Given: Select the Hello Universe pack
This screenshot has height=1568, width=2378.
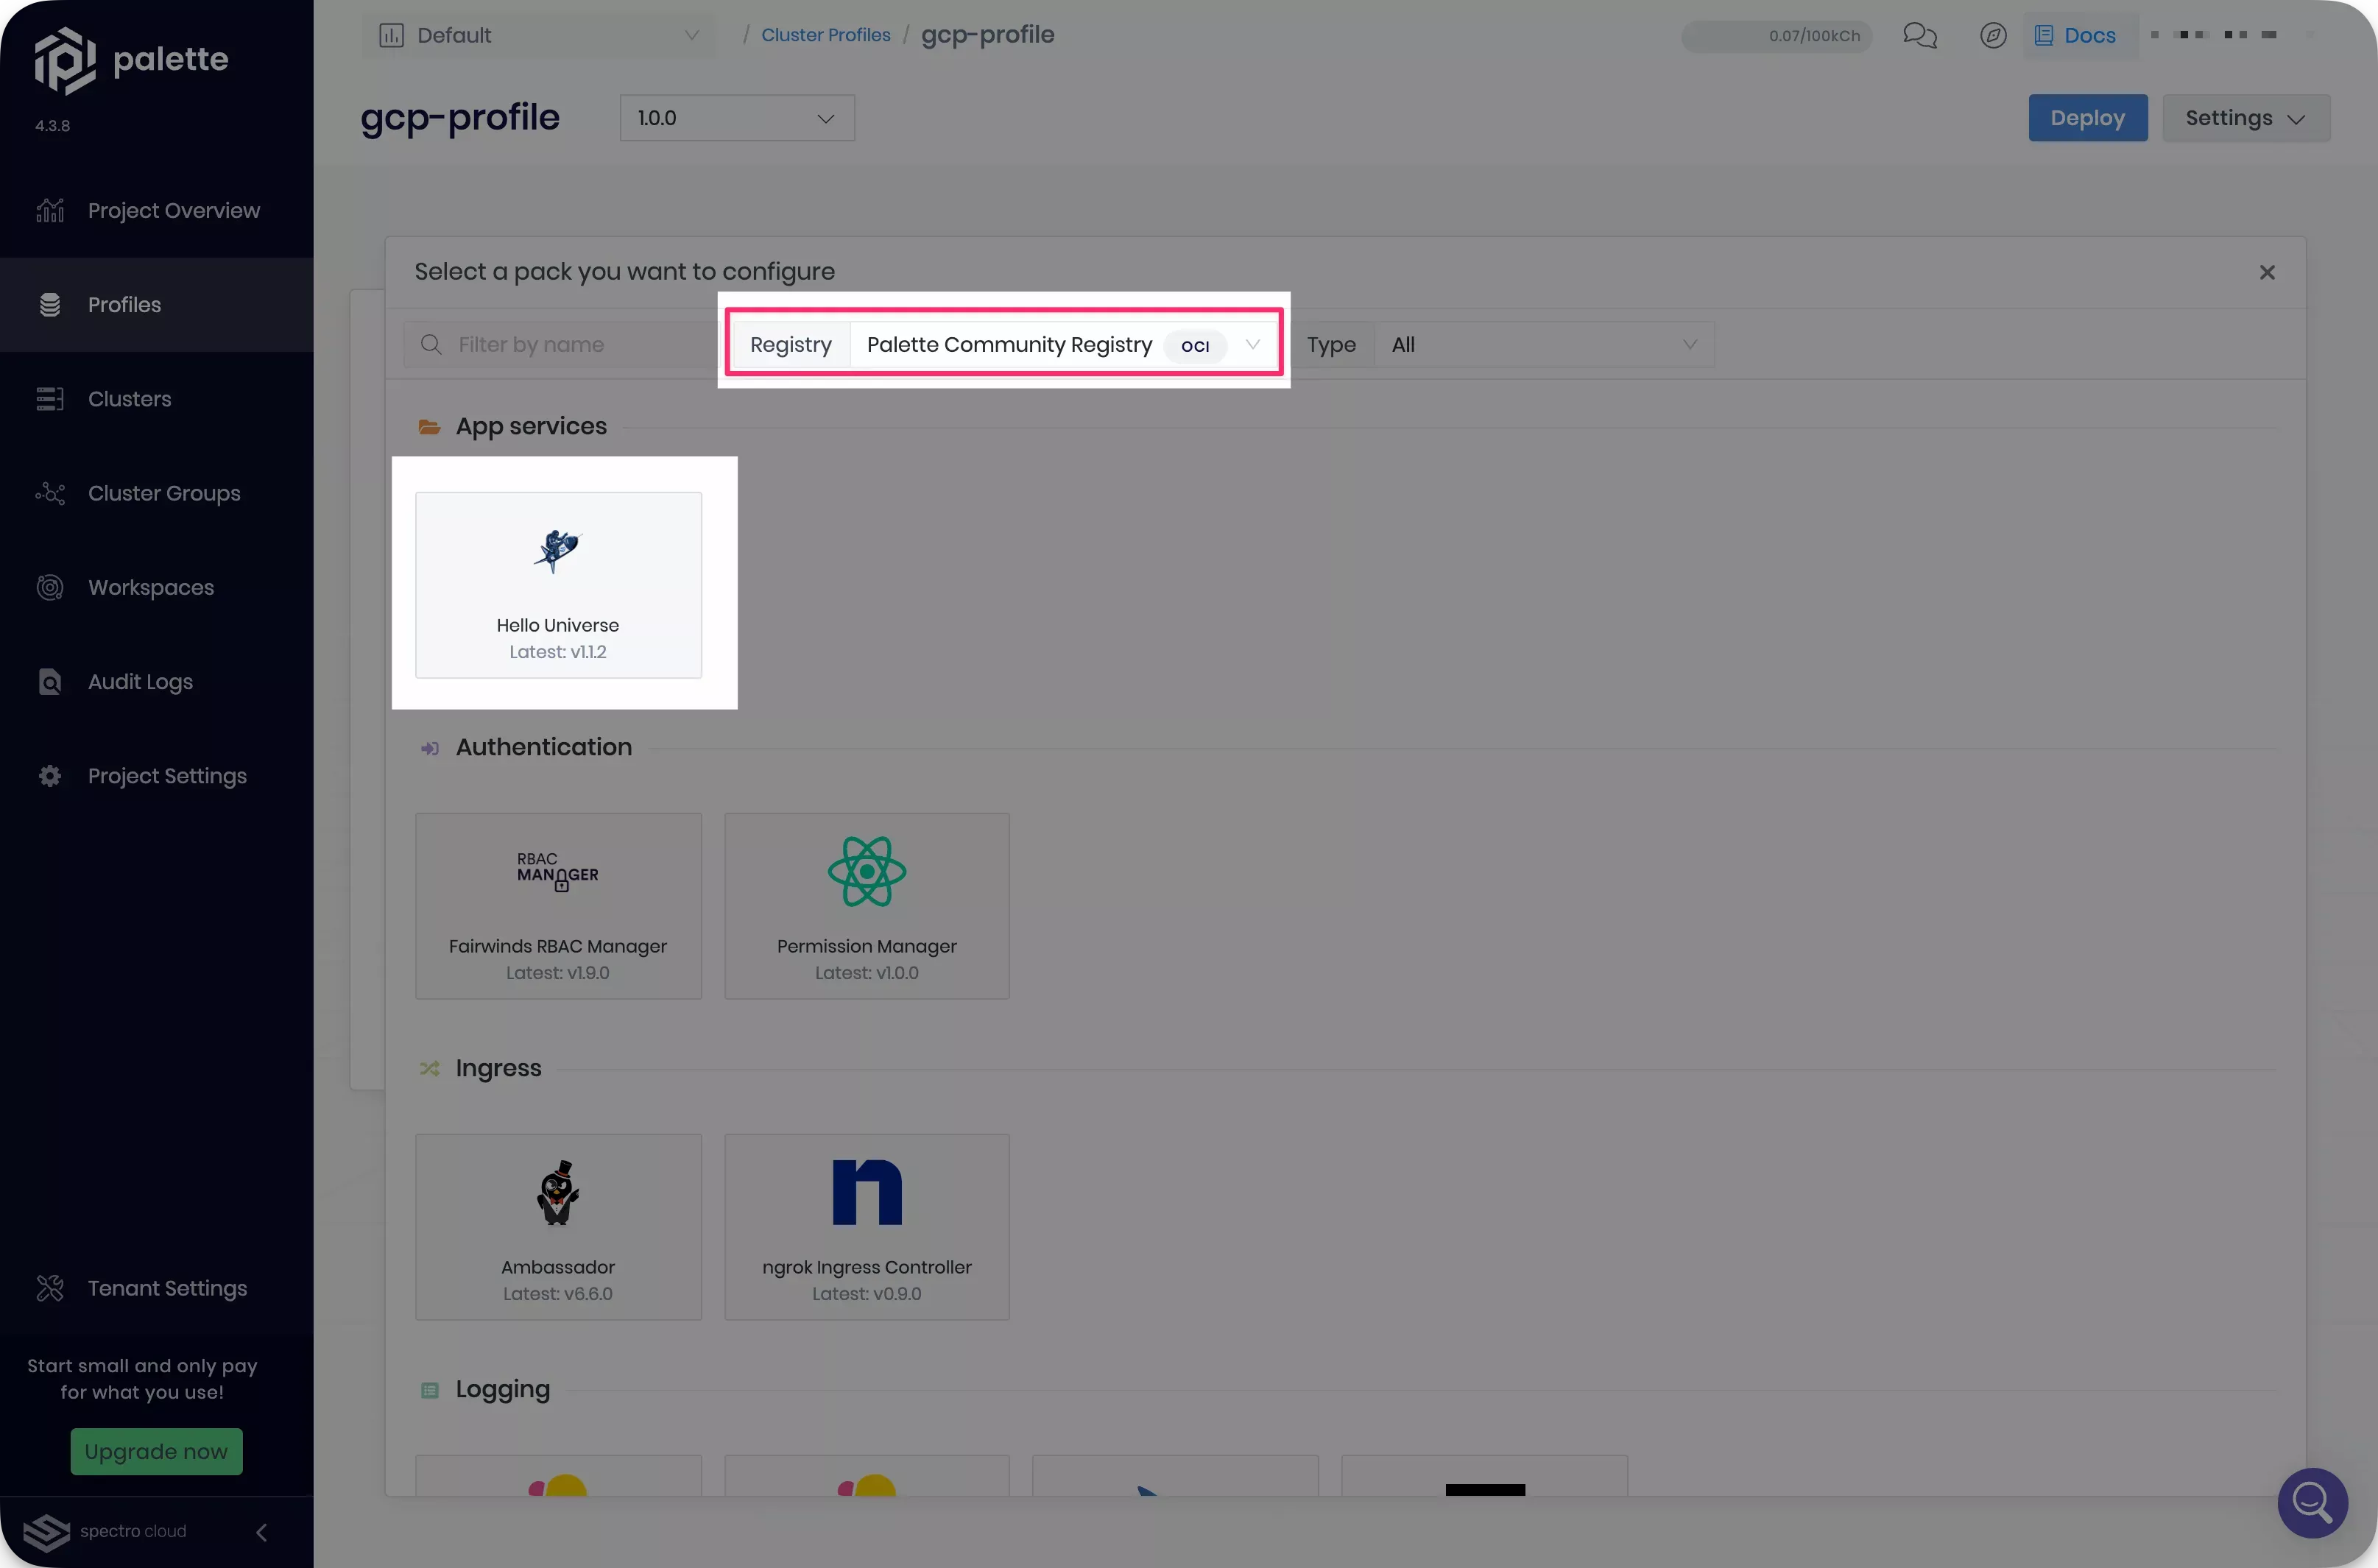Looking at the screenshot, I should click(x=558, y=585).
